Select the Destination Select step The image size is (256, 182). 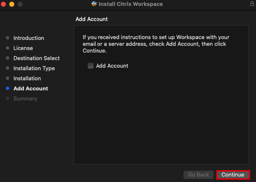(x=37, y=58)
